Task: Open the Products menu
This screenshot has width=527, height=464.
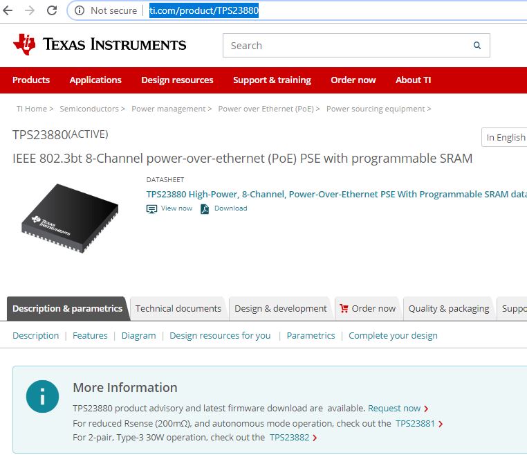Action: pos(31,80)
